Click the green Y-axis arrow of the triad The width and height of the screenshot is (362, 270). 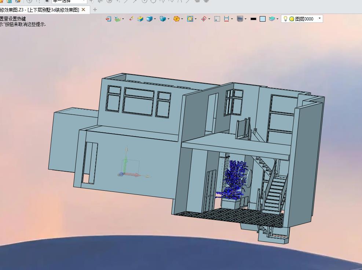click(125, 164)
